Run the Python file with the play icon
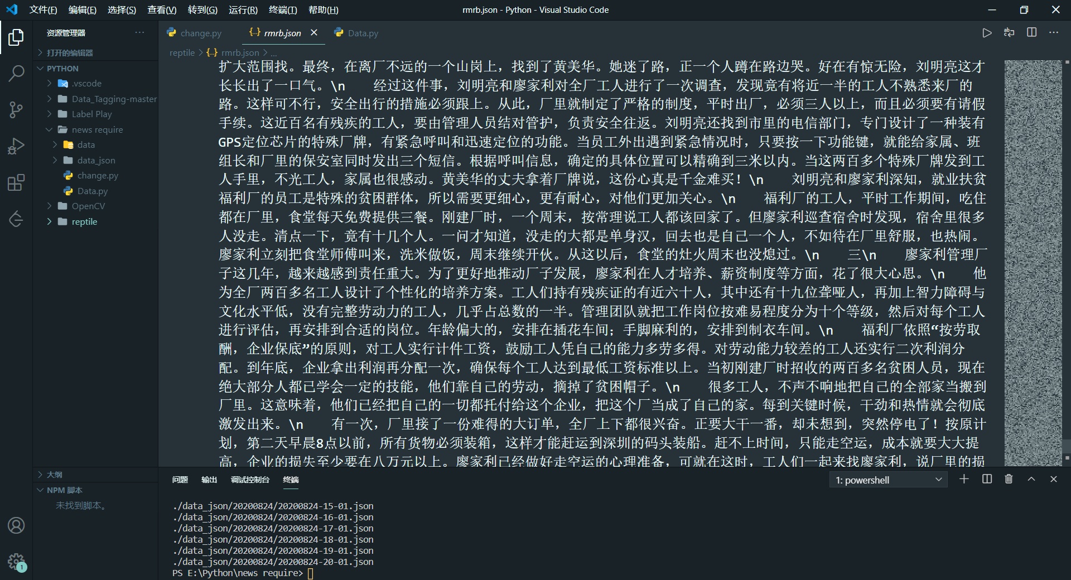This screenshot has width=1071, height=580. (986, 33)
